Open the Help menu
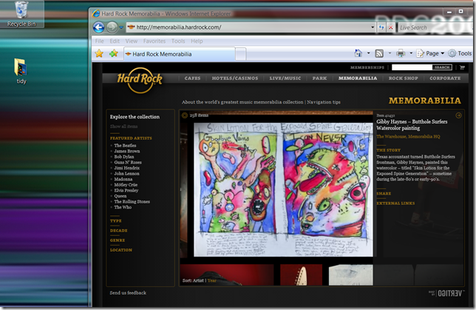 tap(197, 41)
